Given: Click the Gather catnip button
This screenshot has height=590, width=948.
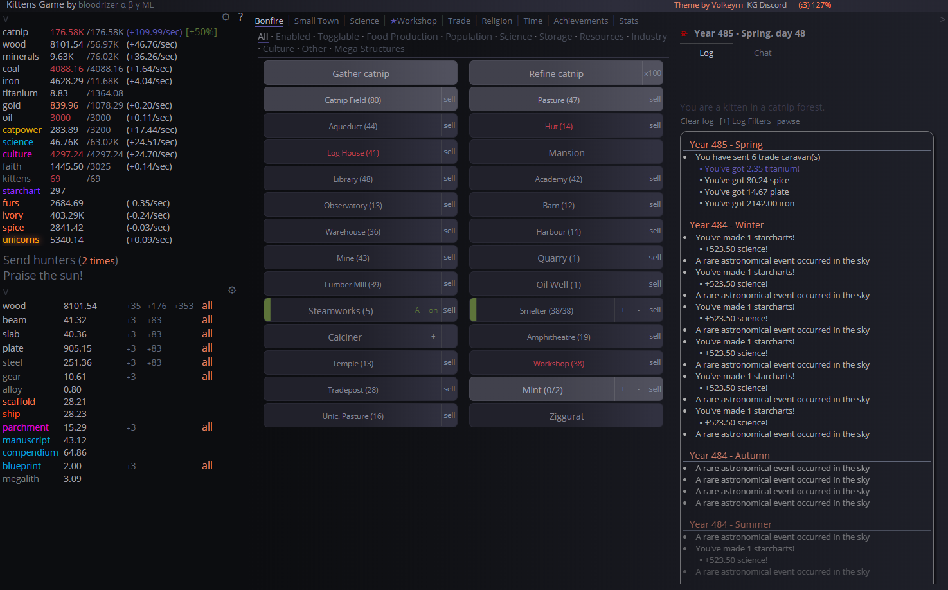Looking at the screenshot, I should 361,73.
